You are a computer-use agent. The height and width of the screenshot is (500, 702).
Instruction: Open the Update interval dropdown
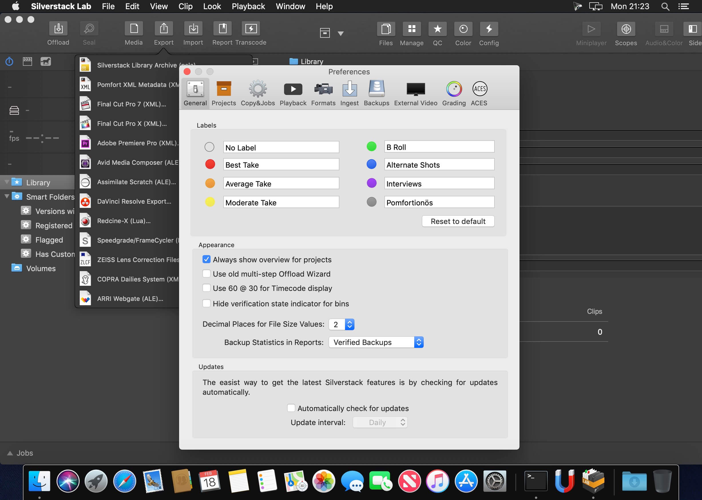[380, 422]
